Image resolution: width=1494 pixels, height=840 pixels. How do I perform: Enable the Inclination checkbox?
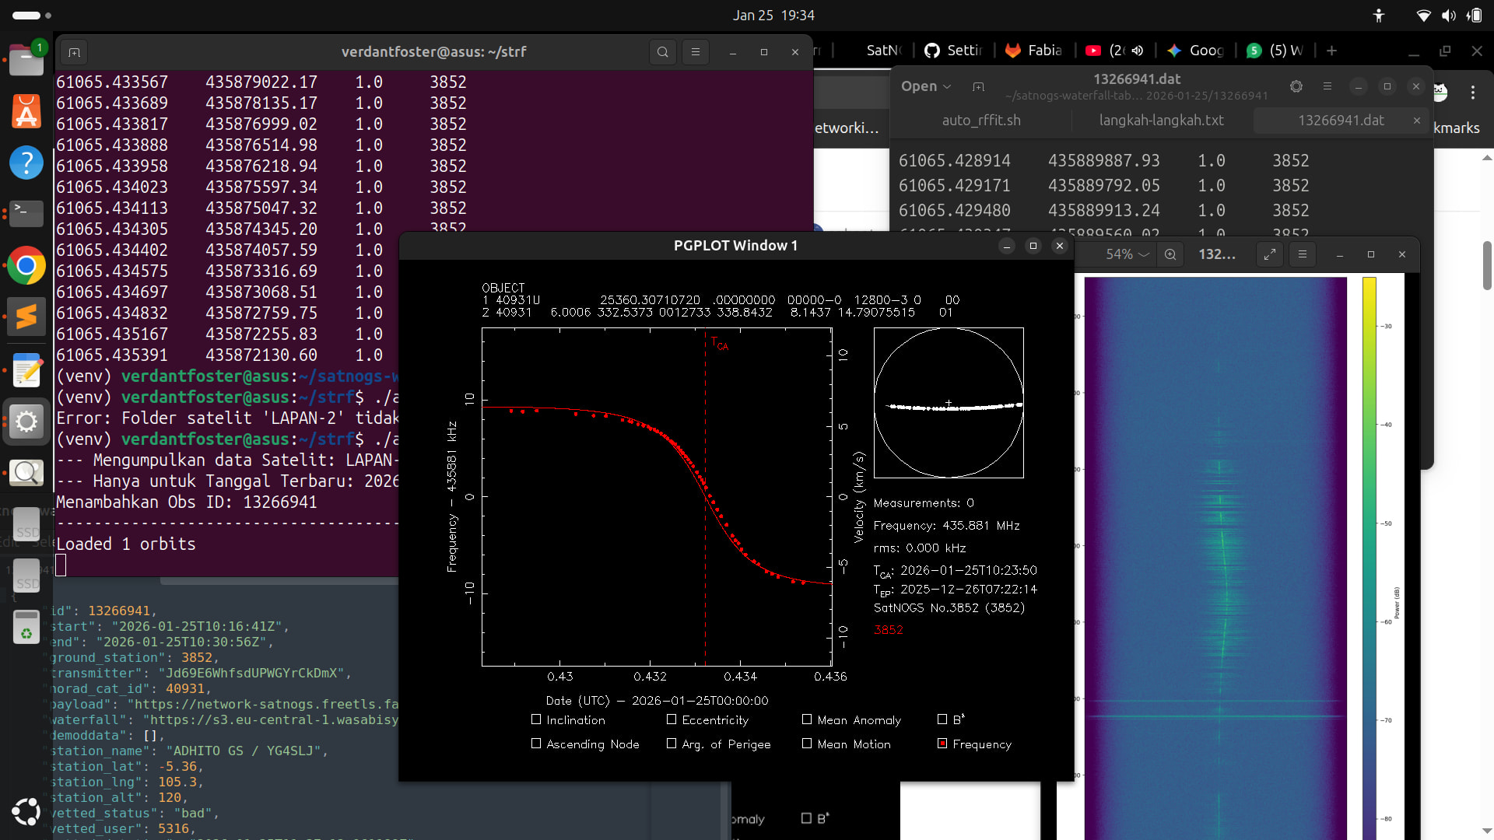(536, 720)
